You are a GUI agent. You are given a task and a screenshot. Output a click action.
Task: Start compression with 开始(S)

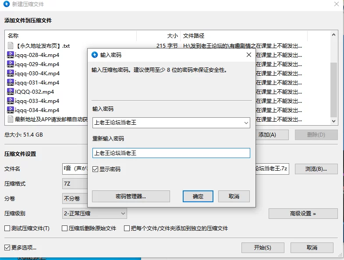point(263,248)
